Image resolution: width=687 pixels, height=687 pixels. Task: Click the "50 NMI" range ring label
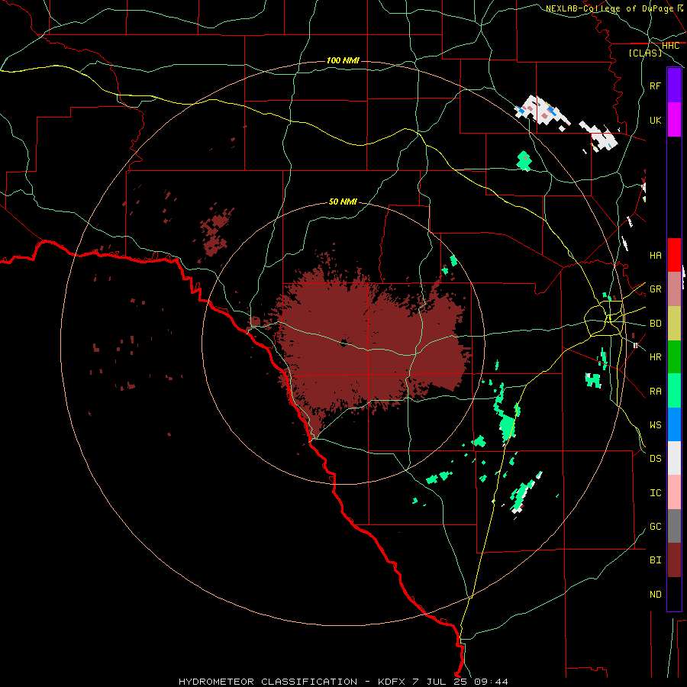[x=343, y=202]
